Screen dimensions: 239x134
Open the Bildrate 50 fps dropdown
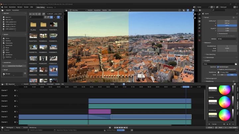(227, 39)
